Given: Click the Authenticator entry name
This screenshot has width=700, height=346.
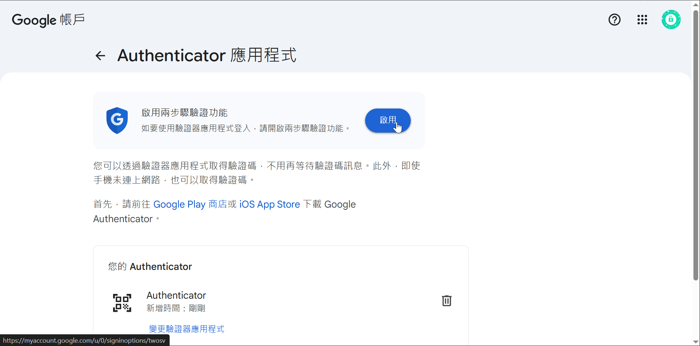Looking at the screenshot, I should [176, 295].
